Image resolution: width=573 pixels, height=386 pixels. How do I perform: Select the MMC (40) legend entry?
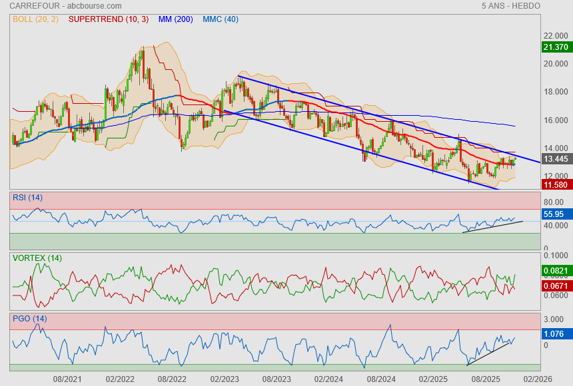[221, 19]
